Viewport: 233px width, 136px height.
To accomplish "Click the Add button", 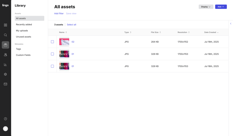I will 221,7.
